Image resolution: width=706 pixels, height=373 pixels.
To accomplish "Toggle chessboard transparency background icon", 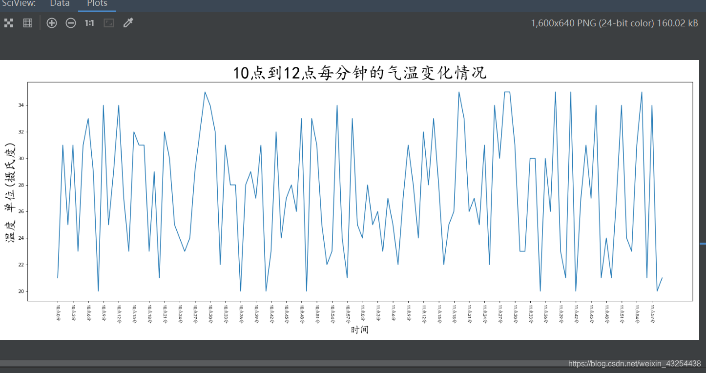I will pyautogui.click(x=9, y=23).
